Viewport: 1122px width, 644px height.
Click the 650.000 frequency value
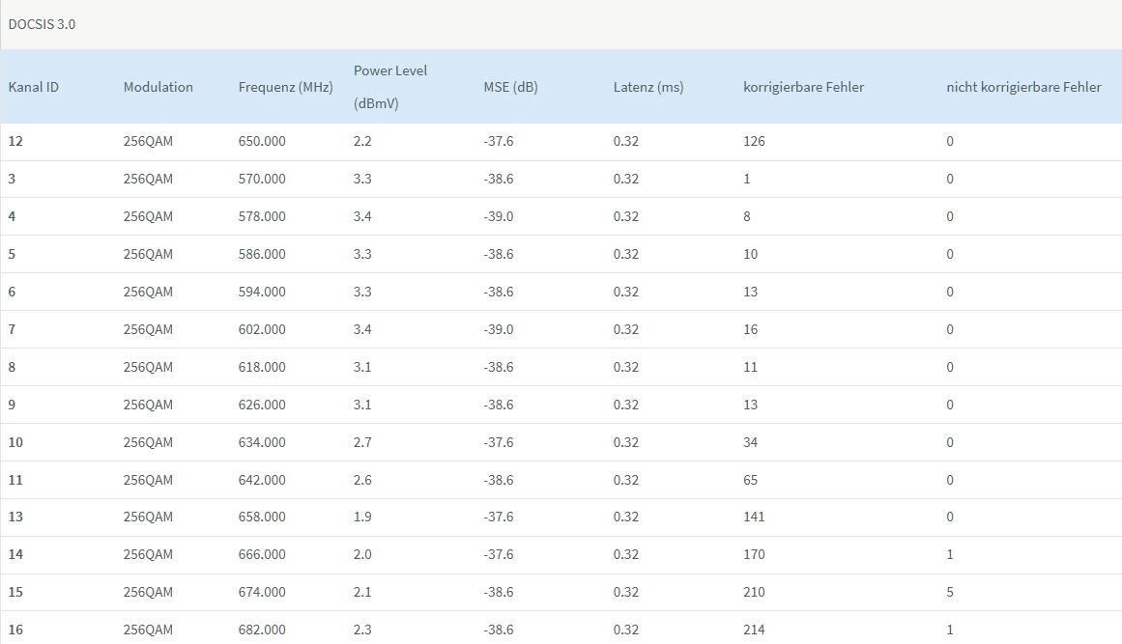pos(262,141)
